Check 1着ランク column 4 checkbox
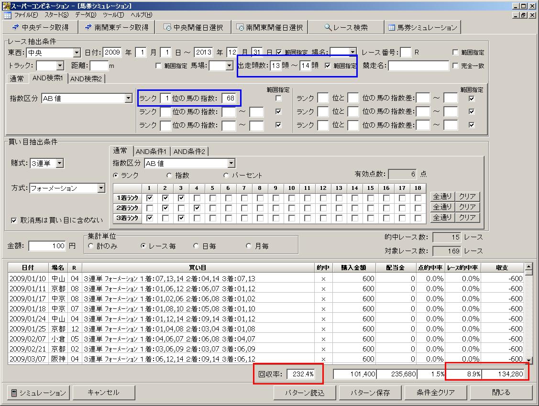Screen dimensions: 539x406 [197, 198]
